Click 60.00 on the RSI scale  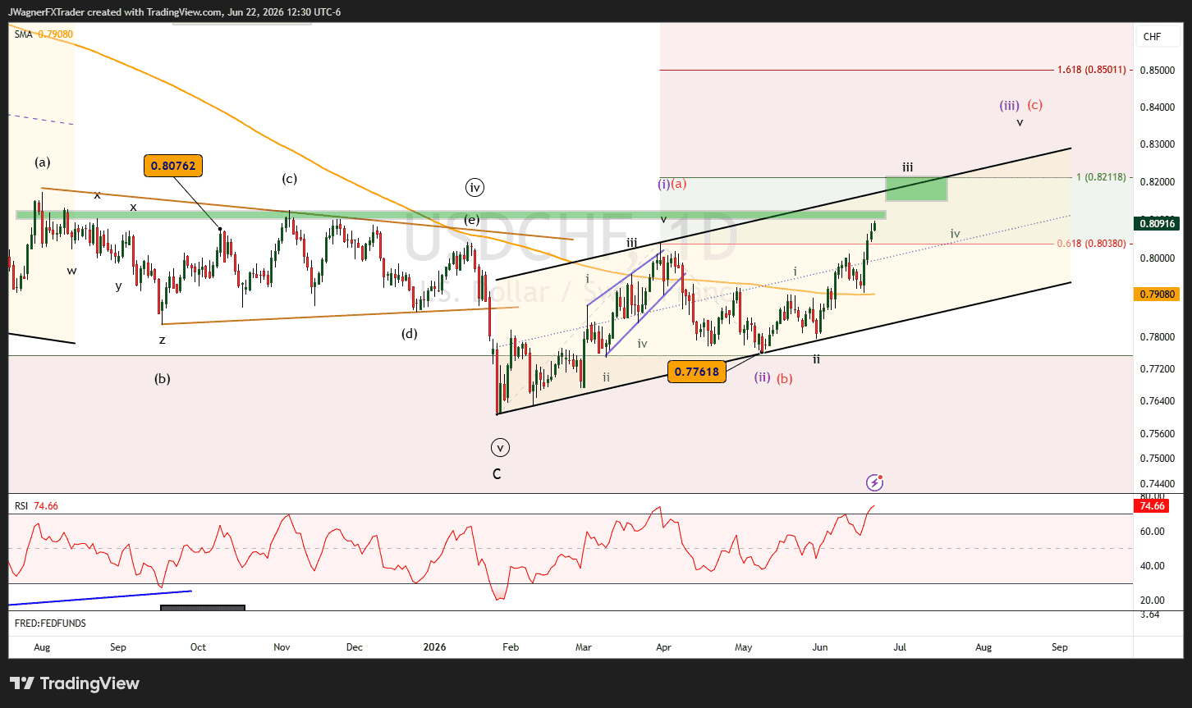click(x=1153, y=531)
